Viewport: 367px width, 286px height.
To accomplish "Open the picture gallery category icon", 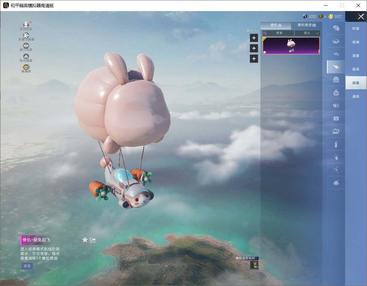I will click(336, 131).
